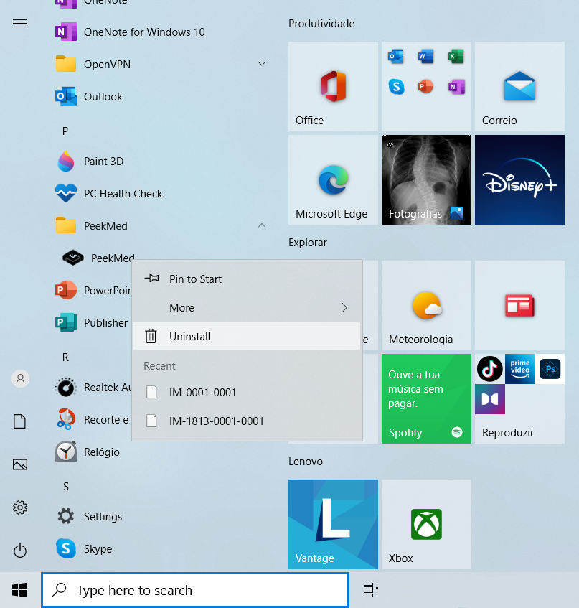Click the Type here to search field
The height and width of the screenshot is (608, 579).
pyautogui.click(x=194, y=589)
